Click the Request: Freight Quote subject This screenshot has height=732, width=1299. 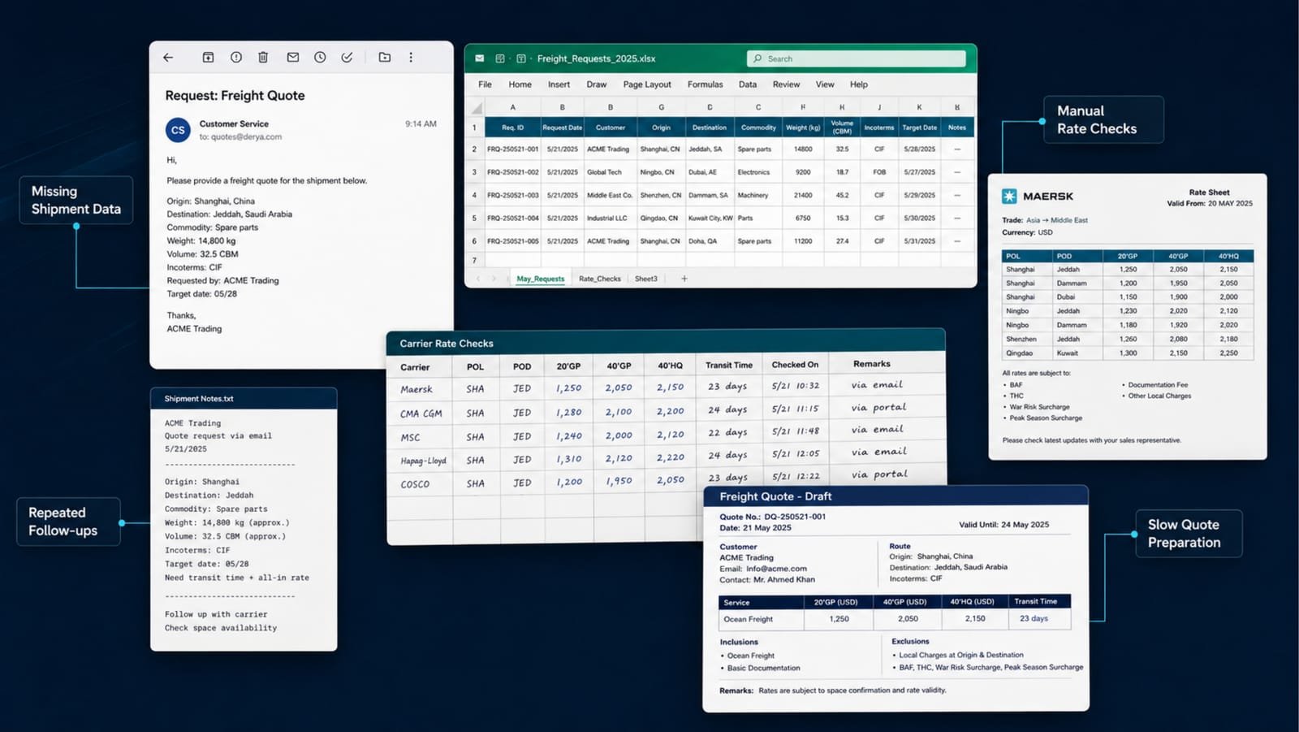click(235, 96)
